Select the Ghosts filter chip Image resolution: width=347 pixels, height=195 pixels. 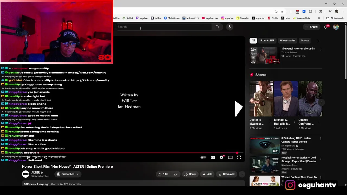[x=305, y=41]
